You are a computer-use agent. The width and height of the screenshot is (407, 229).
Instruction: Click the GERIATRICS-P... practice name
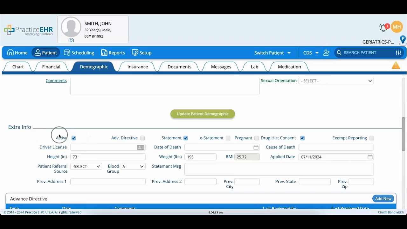pyautogui.click(x=378, y=42)
